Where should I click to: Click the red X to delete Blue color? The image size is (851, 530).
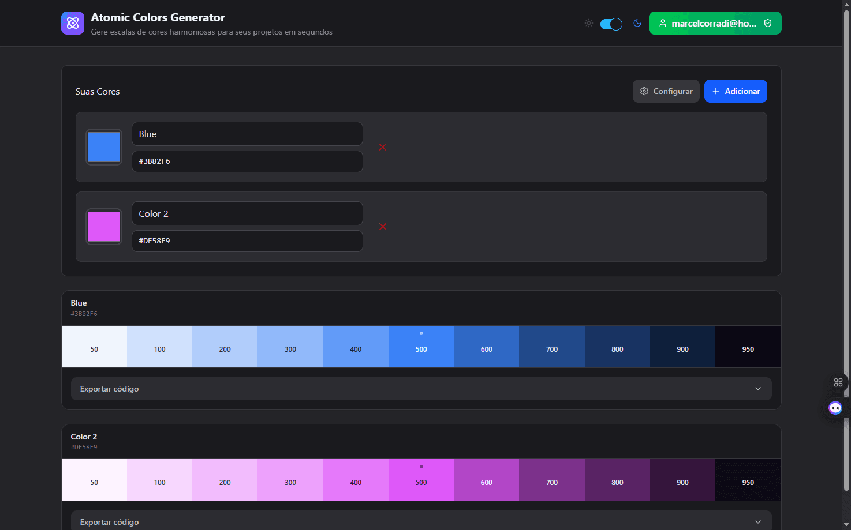383,148
